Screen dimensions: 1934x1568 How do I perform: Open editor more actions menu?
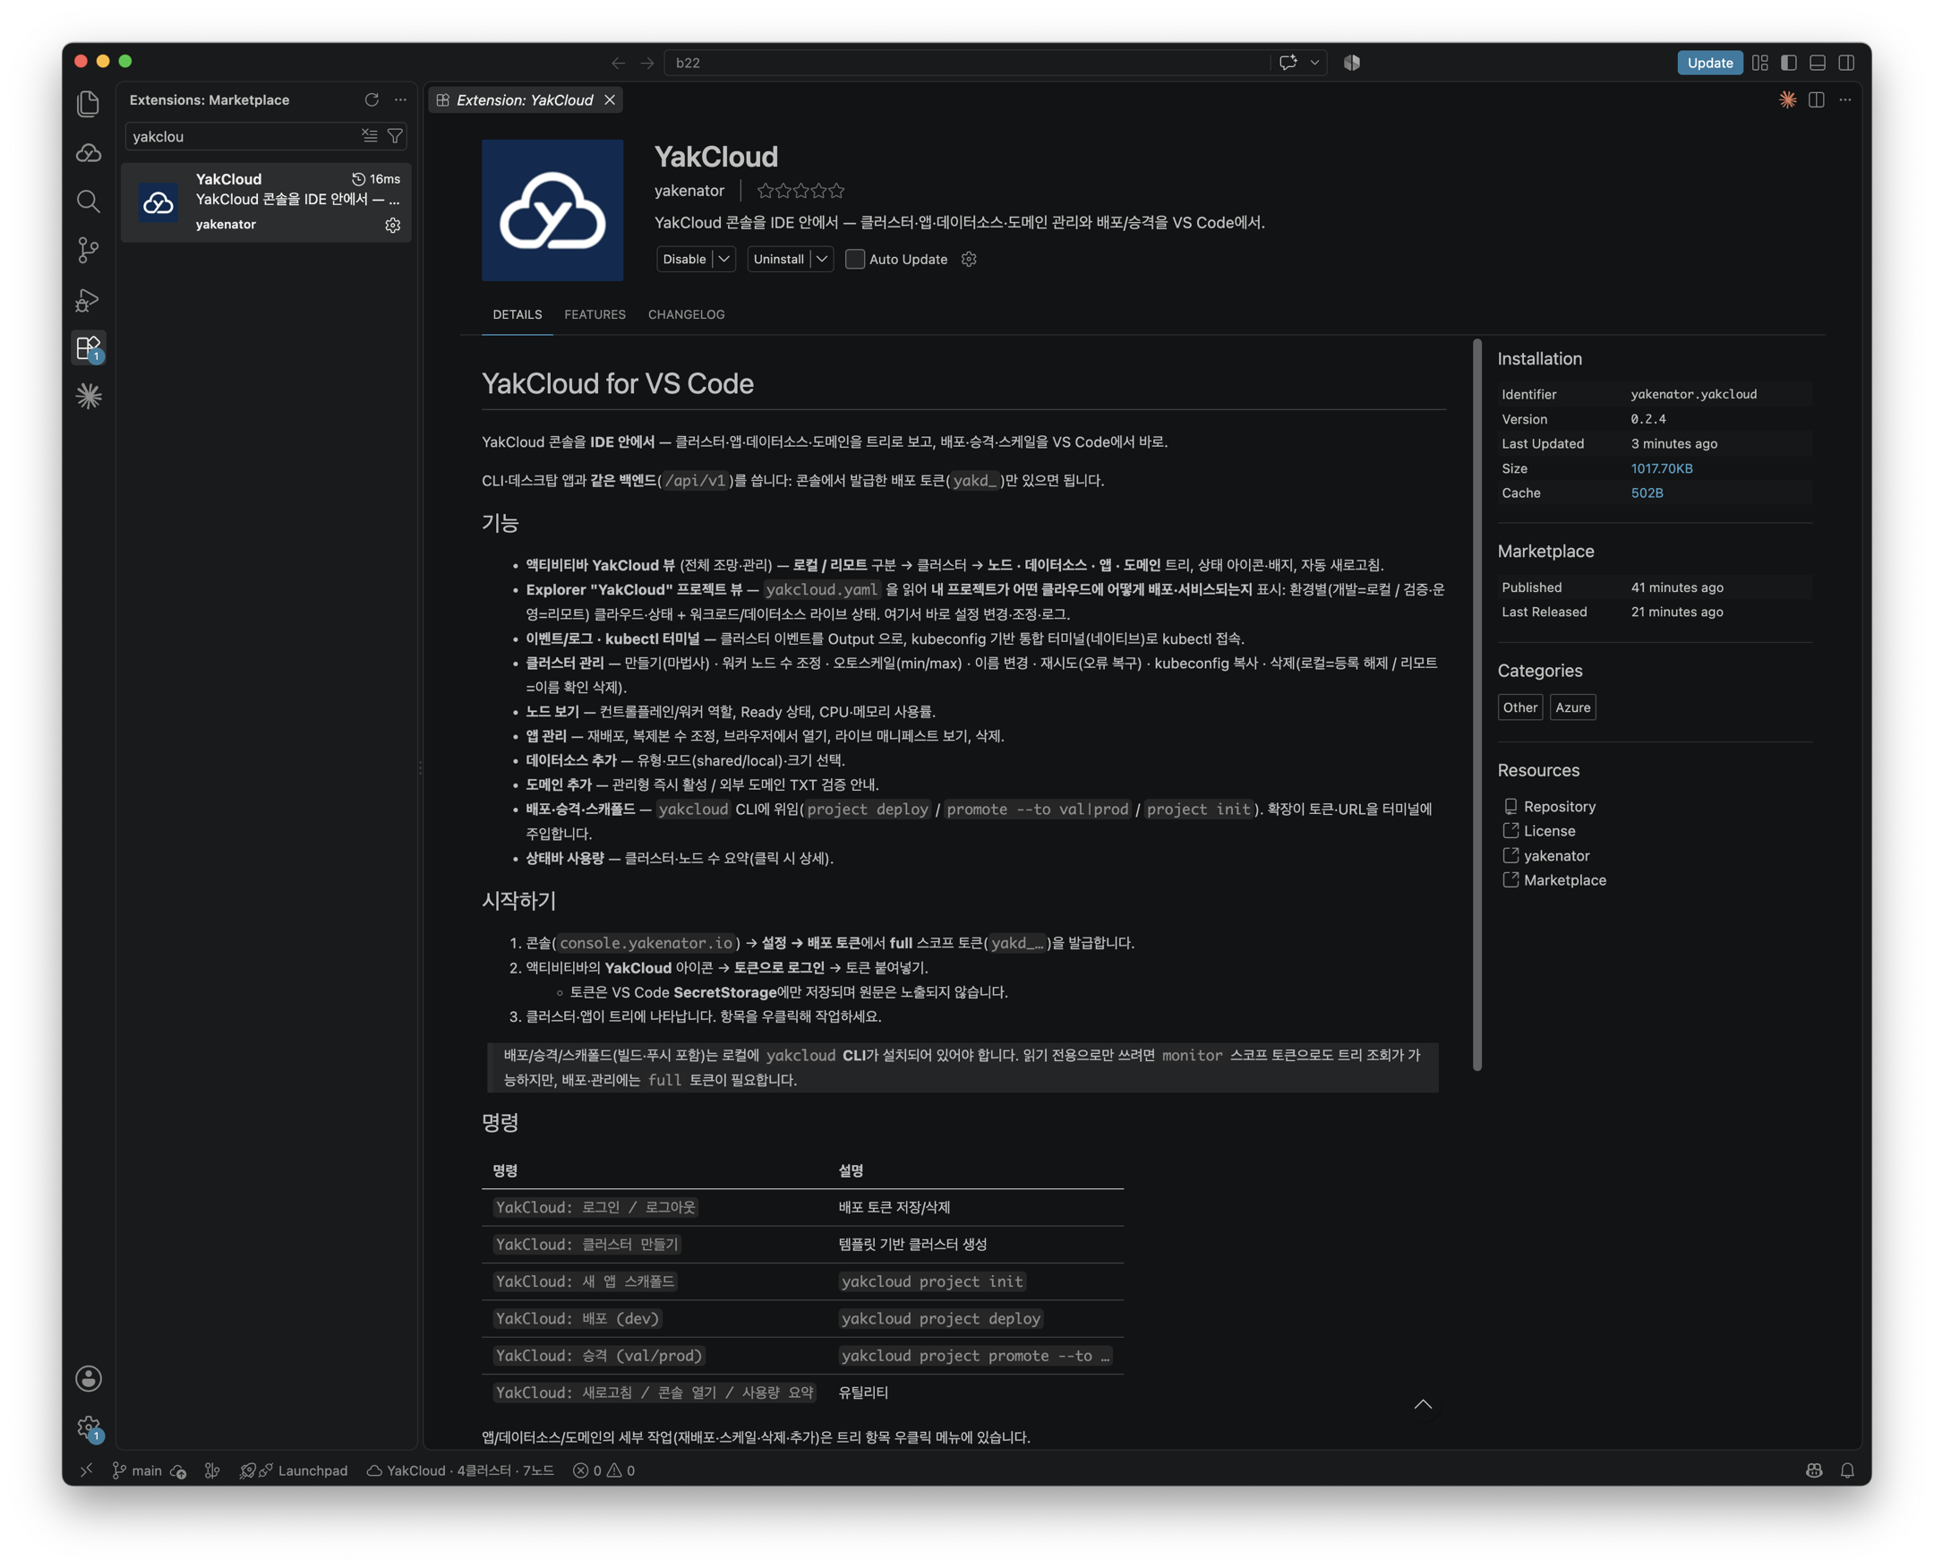(x=1845, y=99)
